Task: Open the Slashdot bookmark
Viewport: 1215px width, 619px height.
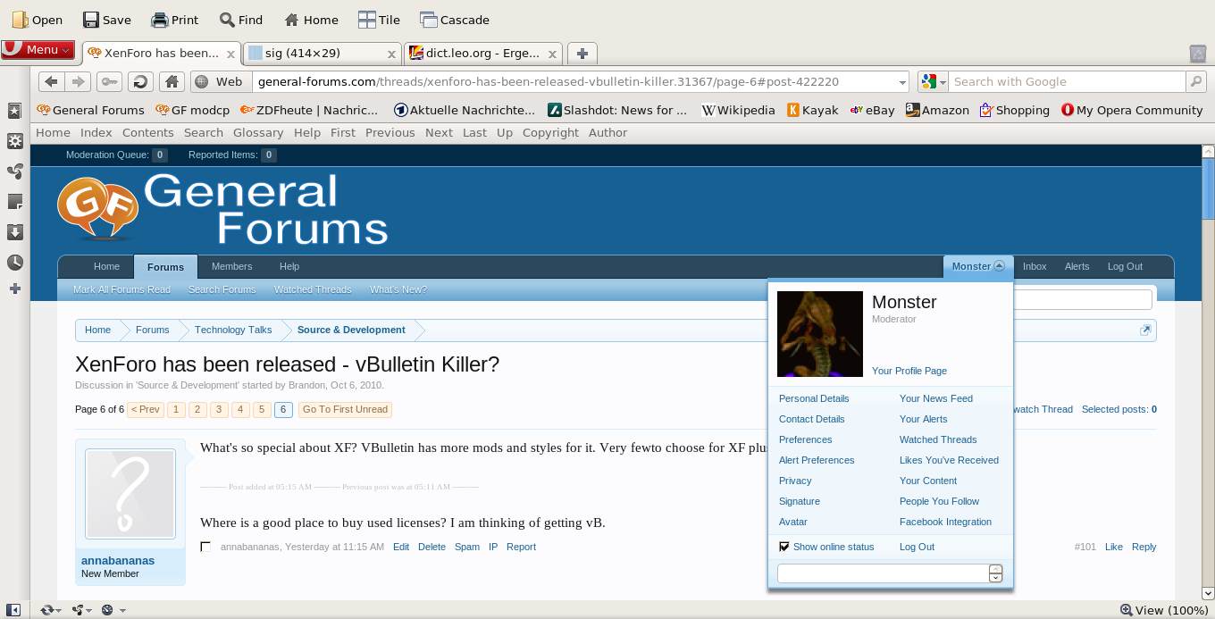Action: tap(618, 110)
